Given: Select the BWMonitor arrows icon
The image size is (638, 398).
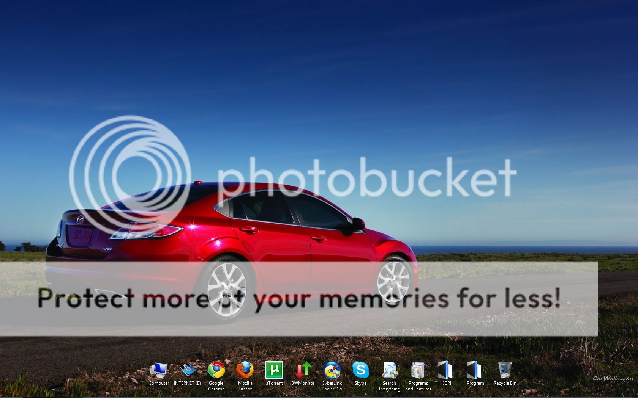Looking at the screenshot, I should 303,370.
